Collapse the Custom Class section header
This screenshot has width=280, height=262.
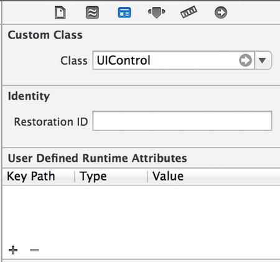pos(45,35)
